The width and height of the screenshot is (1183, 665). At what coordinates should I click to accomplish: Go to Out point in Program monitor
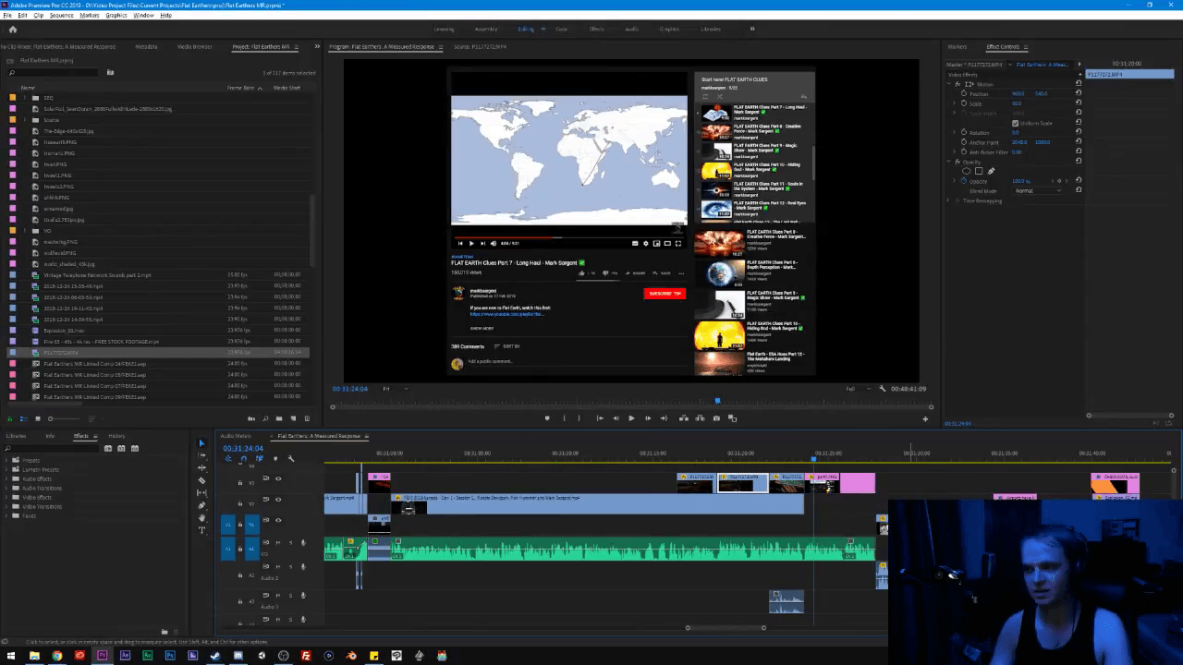664,418
